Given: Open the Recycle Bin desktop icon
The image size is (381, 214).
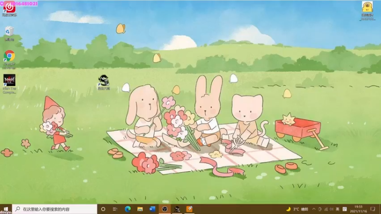Looking at the screenshot, I should point(9,33).
